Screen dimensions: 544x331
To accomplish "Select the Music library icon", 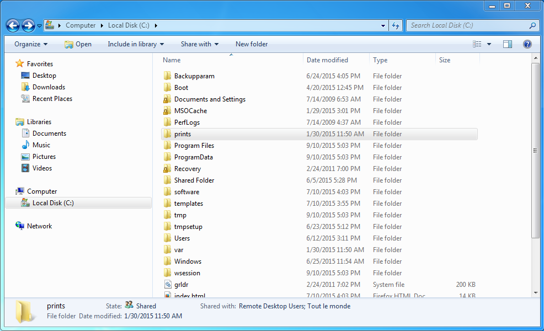I will pos(24,145).
